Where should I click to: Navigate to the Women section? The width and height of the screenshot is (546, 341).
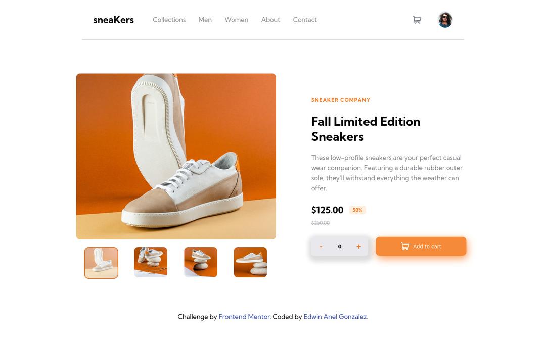[x=236, y=20]
